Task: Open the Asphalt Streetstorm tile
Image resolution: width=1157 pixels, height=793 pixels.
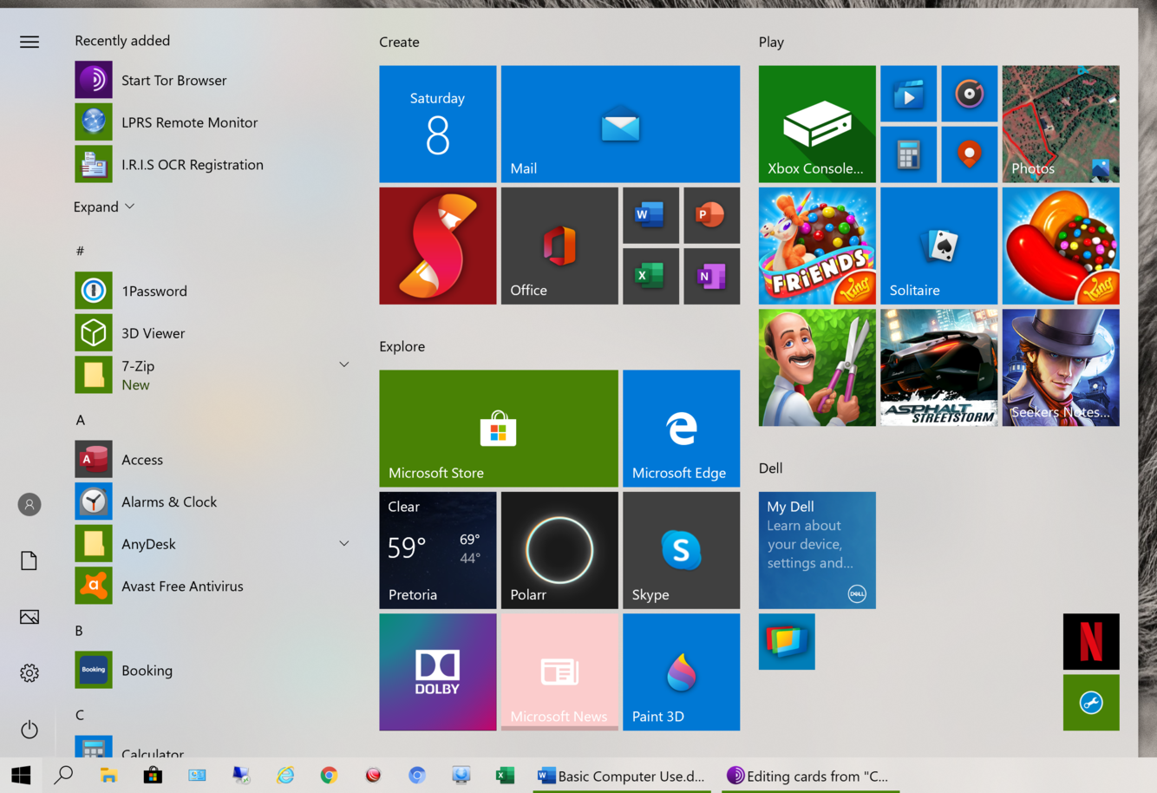Action: [x=938, y=368]
